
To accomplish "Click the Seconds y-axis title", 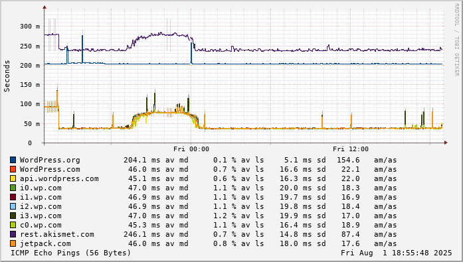I will click(x=7, y=76).
